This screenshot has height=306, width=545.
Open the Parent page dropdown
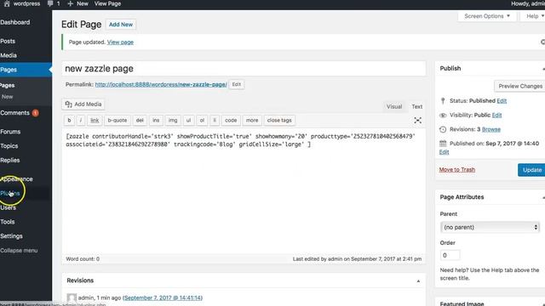[x=490, y=227]
